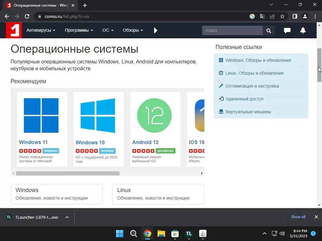Open the Linux category card
Screen dimensions: 322x241
(x=158, y=194)
